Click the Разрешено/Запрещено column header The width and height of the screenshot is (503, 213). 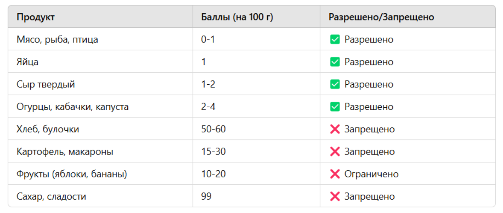[x=381, y=17]
